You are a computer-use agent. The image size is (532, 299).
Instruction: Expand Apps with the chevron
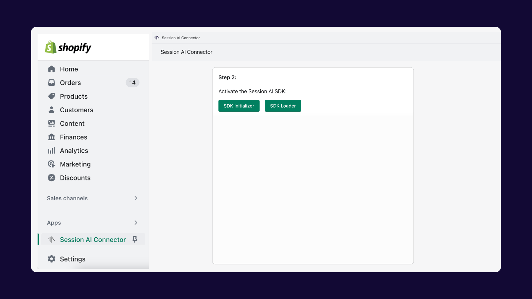point(136,223)
